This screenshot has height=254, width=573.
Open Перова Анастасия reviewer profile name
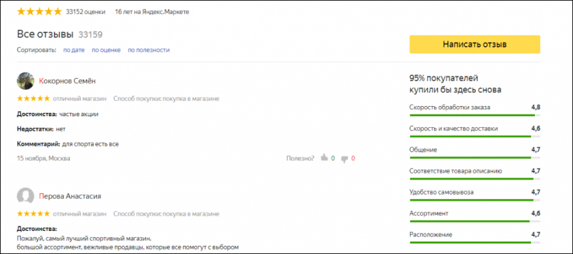[69, 197]
